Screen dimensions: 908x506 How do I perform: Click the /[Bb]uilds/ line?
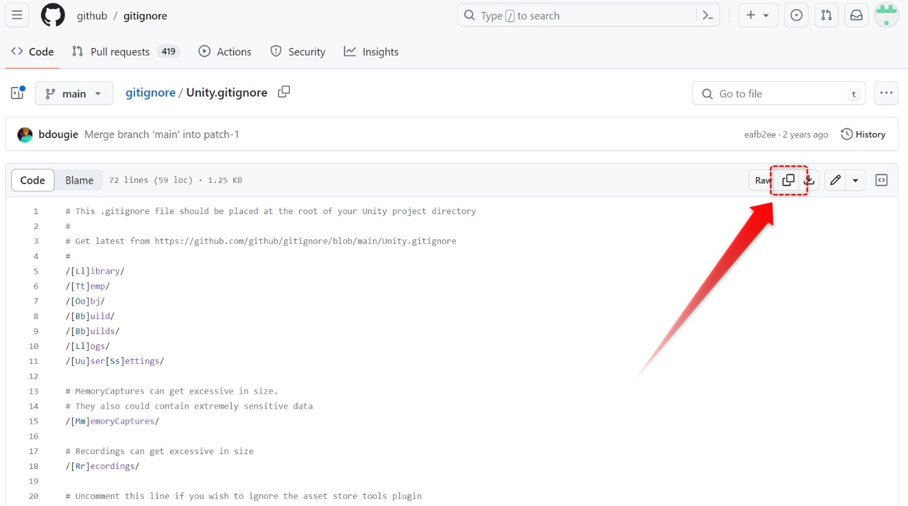pyautogui.click(x=93, y=331)
